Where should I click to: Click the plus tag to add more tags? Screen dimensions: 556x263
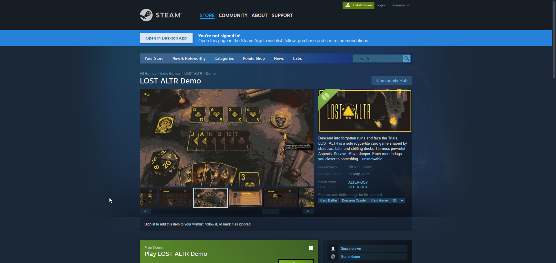coord(402,201)
